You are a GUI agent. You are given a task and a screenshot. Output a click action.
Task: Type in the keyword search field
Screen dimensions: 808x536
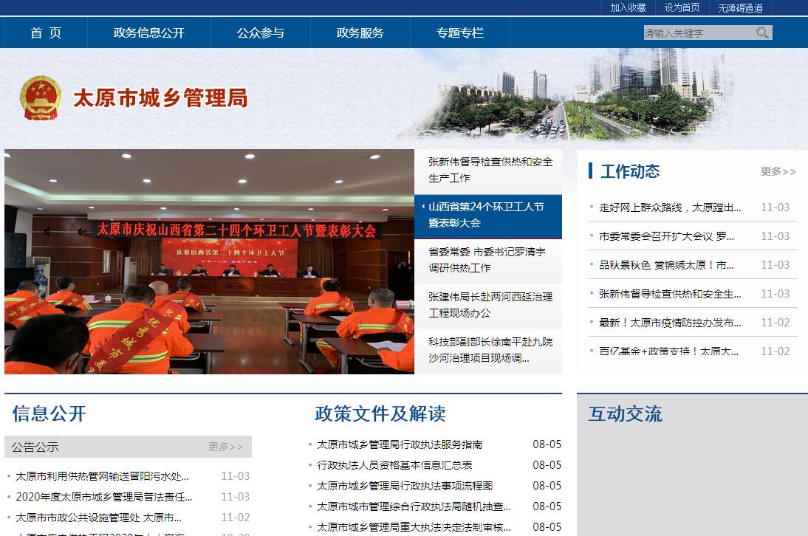tap(698, 32)
